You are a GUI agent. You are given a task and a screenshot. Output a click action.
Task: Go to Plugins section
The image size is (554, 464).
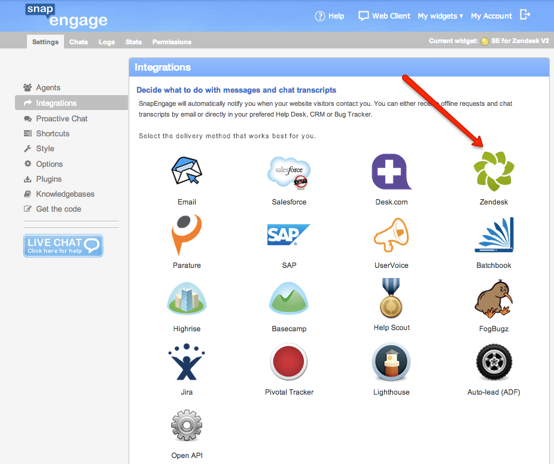pyautogui.click(x=48, y=179)
